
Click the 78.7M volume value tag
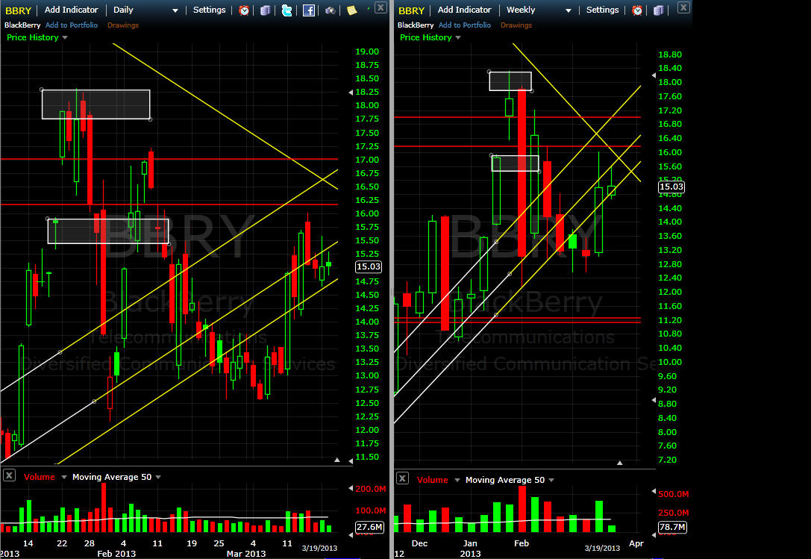(x=672, y=527)
